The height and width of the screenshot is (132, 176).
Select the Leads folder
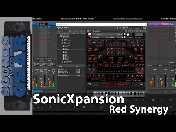(66, 54)
